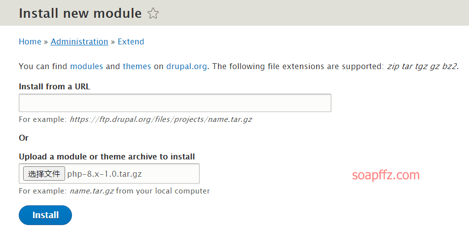The height and width of the screenshot is (231, 469).
Task: Follow the themes link
Action: [137, 66]
